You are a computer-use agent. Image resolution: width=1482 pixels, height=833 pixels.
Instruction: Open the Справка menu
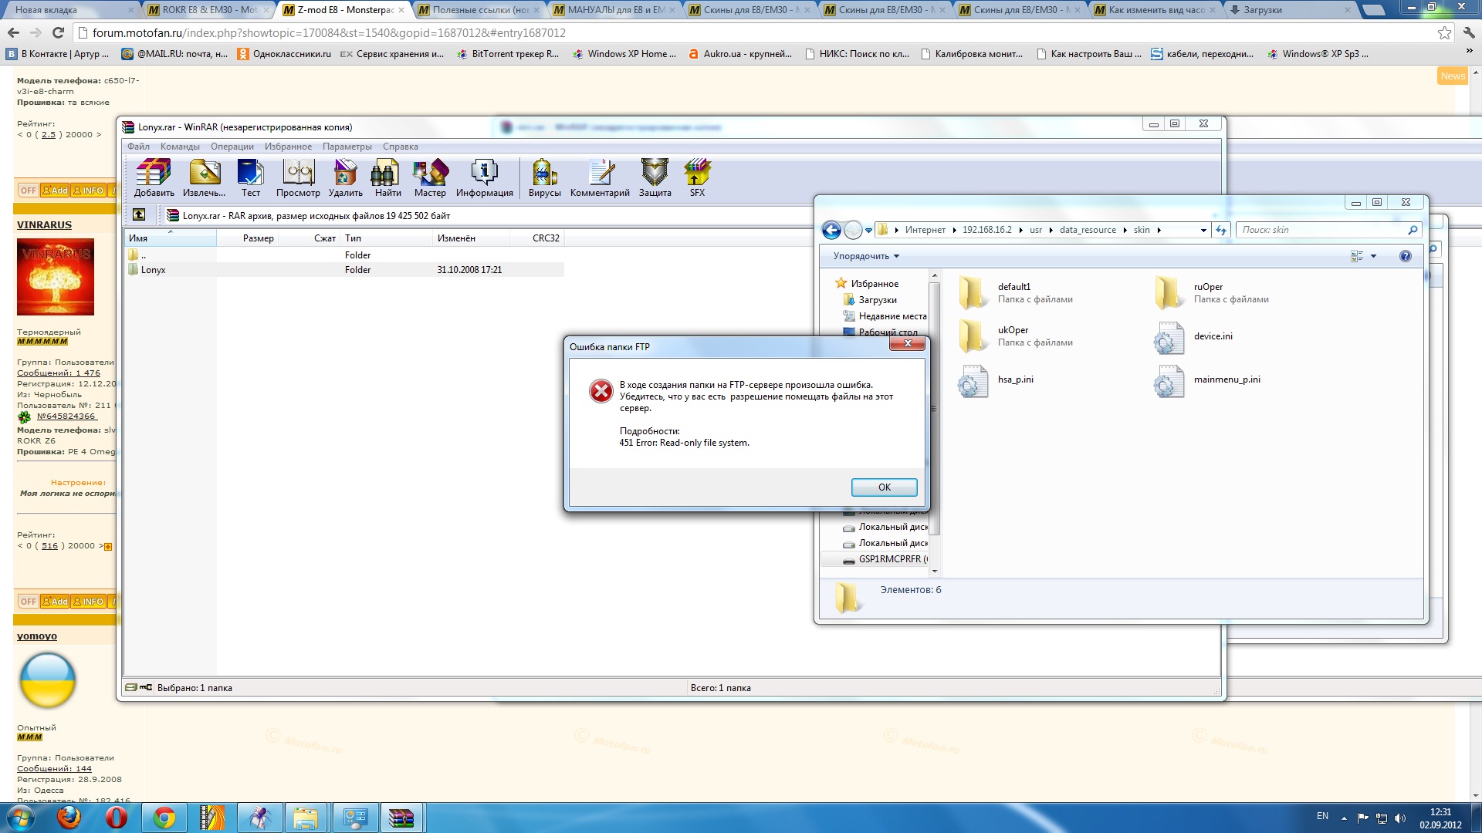pyautogui.click(x=400, y=147)
